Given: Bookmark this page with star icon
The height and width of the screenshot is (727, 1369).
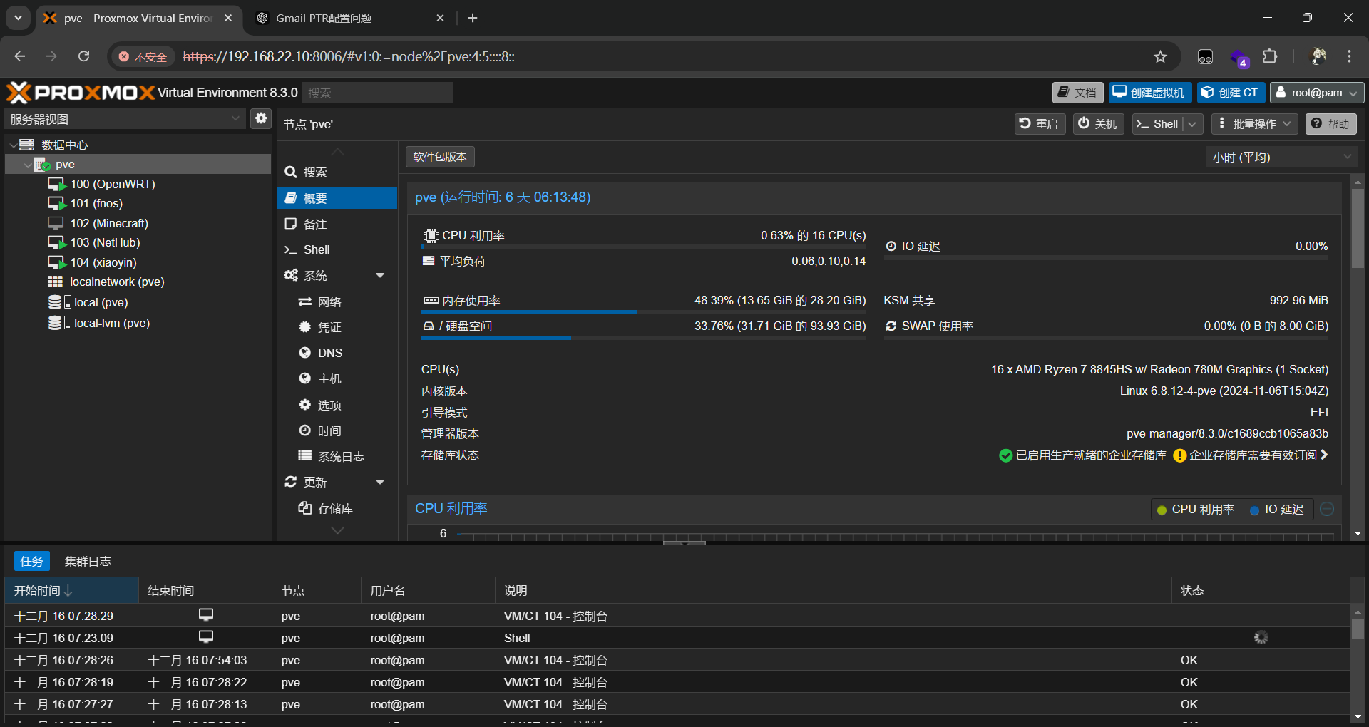Looking at the screenshot, I should [x=1160, y=56].
